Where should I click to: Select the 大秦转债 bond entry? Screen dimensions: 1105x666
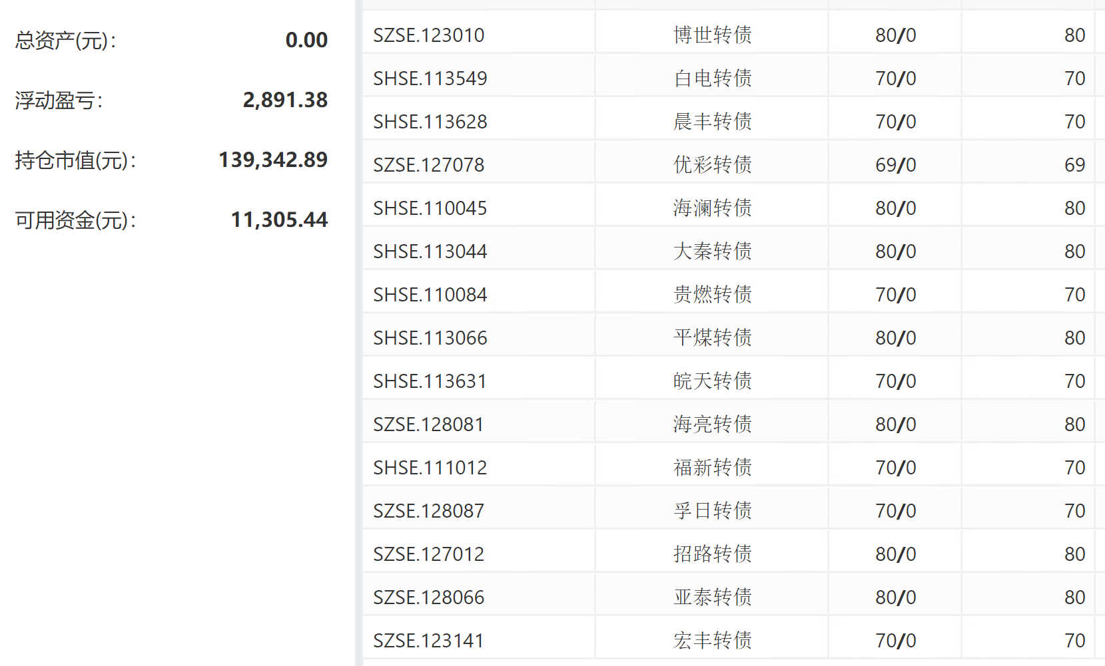click(x=712, y=251)
